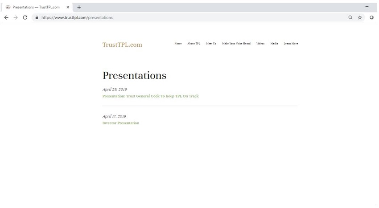Click the padlock site security icon
Image resolution: width=379 pixels, height=208 pixels.
click(37, 17)
